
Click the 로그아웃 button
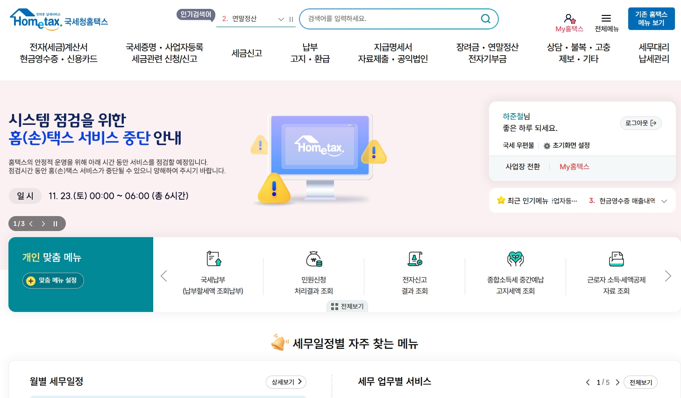[x=641, y=123]
